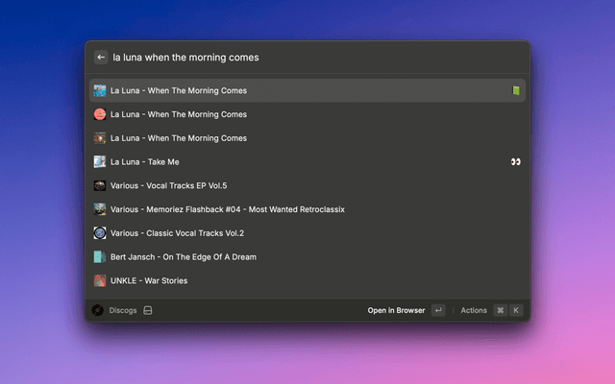
Task: Click the panel icon beside Discogs label
Action: click(x=148, y=310)
